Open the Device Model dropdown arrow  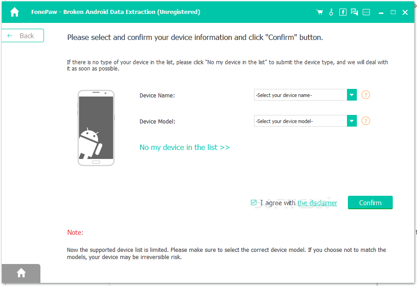point(351,121)
